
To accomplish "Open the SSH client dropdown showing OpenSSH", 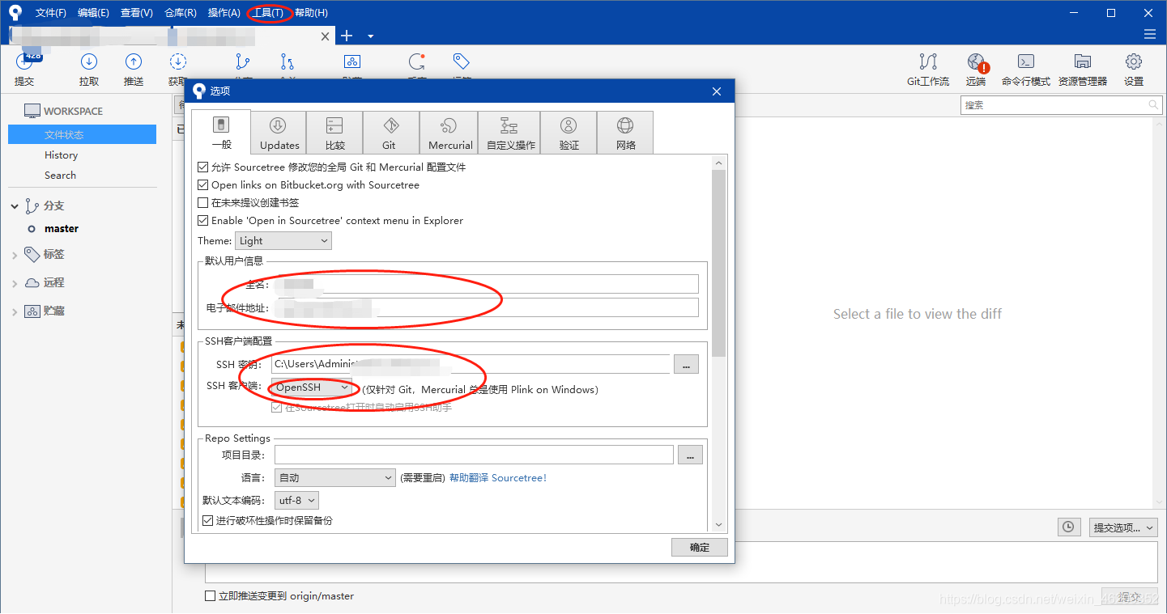I will (x=312, y=387).
